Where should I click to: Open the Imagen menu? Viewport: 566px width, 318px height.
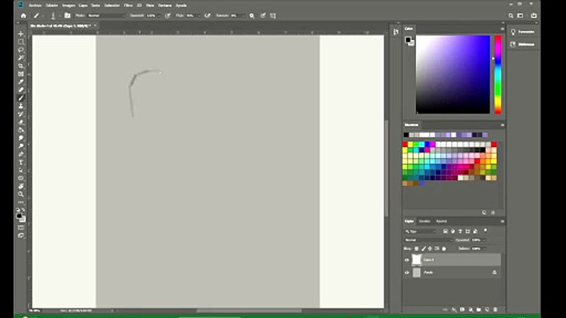69,5
